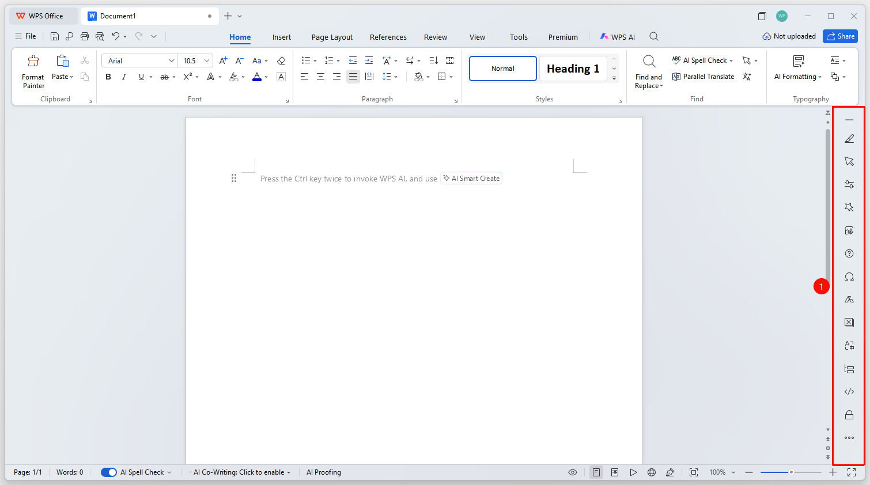Open a new tab with the plus button
The height and width of the screenshot is (485, 870).
(228, 16)
